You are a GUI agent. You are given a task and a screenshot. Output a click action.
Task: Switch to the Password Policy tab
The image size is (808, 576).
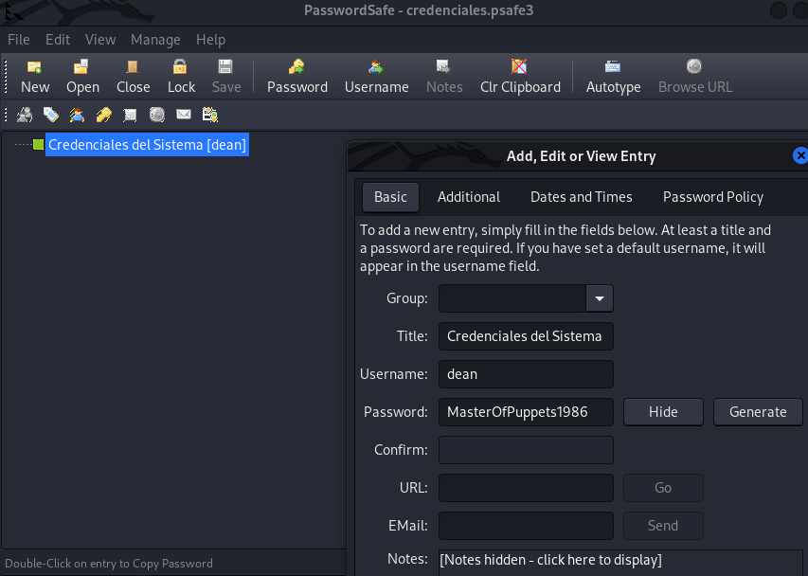[712, 197]
